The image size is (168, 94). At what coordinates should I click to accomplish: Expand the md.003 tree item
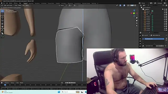(143, 20)
